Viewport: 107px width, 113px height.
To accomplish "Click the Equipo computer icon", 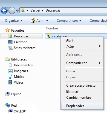I will [x=8, y=94].
